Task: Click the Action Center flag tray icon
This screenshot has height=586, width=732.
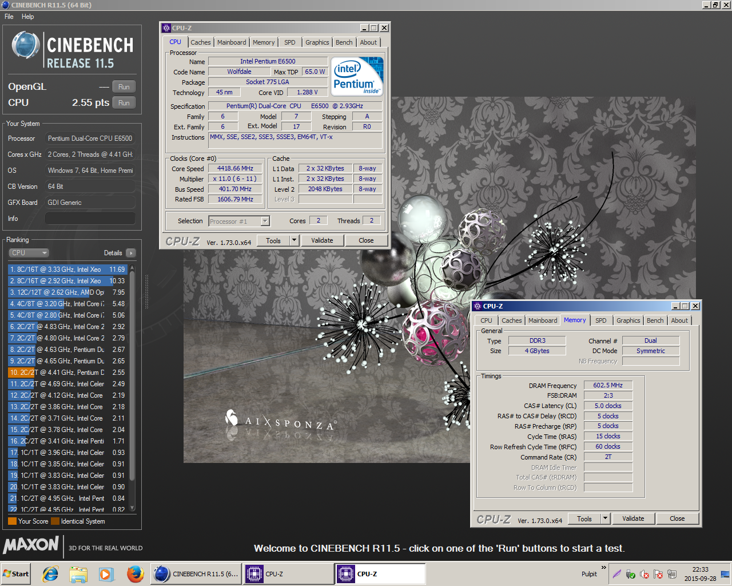Action: coord(658,574)
